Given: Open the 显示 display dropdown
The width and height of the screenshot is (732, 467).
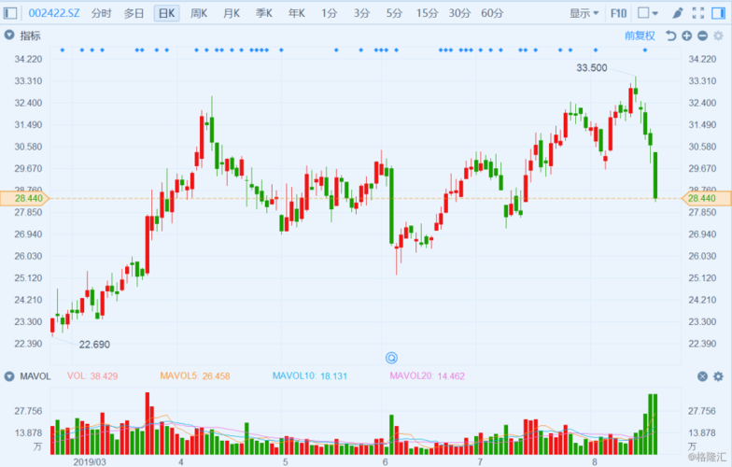Looking at the screenshot, I should [x=584, y=13].
